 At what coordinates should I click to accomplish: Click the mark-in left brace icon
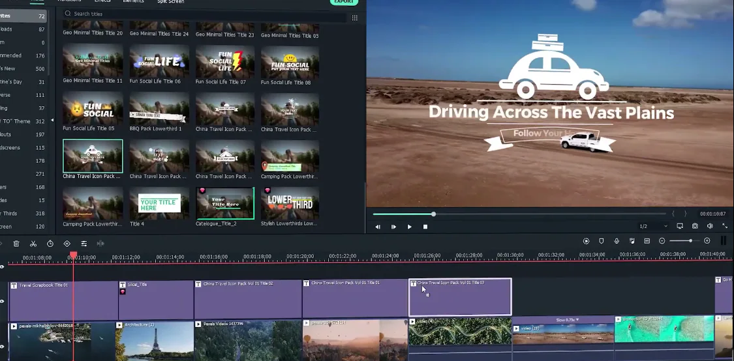pyautogui.click(x=673, y=214)
